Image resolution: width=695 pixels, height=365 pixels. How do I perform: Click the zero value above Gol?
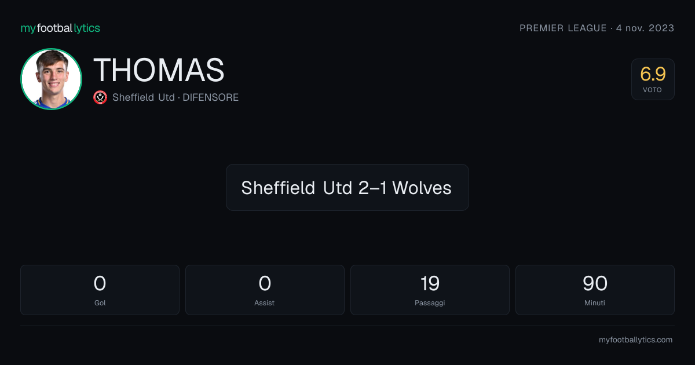pyautogui.click(x=100, y=283)
